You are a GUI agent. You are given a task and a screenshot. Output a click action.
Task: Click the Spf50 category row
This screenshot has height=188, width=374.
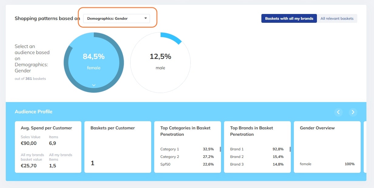point(187,164)
